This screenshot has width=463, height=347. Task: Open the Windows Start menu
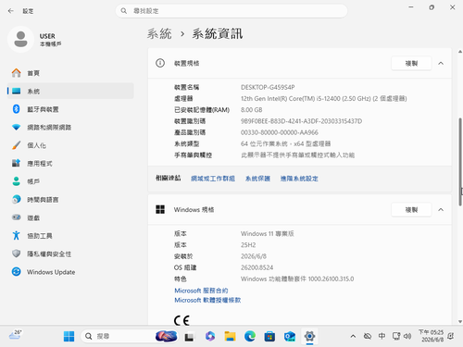(x=69, y=336)
